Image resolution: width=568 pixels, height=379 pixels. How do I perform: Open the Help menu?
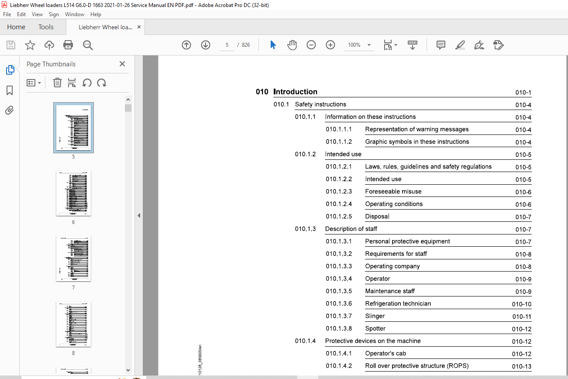click(x=96, y=14)
